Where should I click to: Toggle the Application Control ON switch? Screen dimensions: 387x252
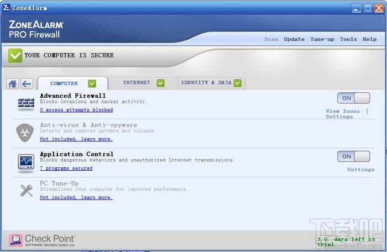click(353, 156)
